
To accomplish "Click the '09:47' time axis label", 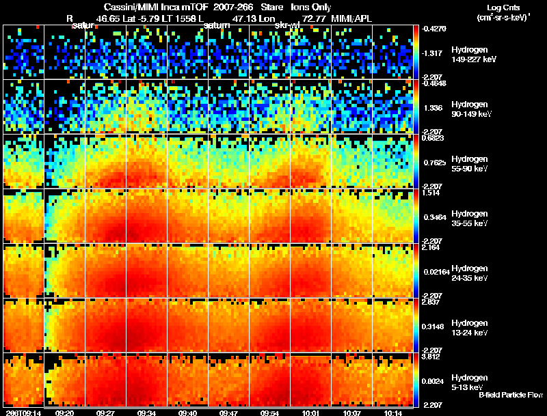I will click(x=228, y=413).
